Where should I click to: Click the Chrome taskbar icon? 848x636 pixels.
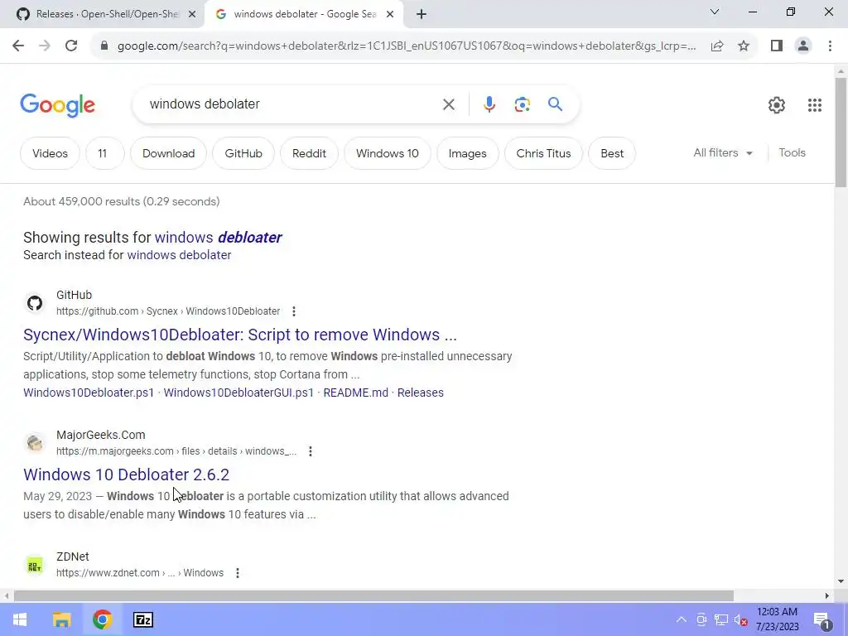pyautogui.click(x=102, y=619)
